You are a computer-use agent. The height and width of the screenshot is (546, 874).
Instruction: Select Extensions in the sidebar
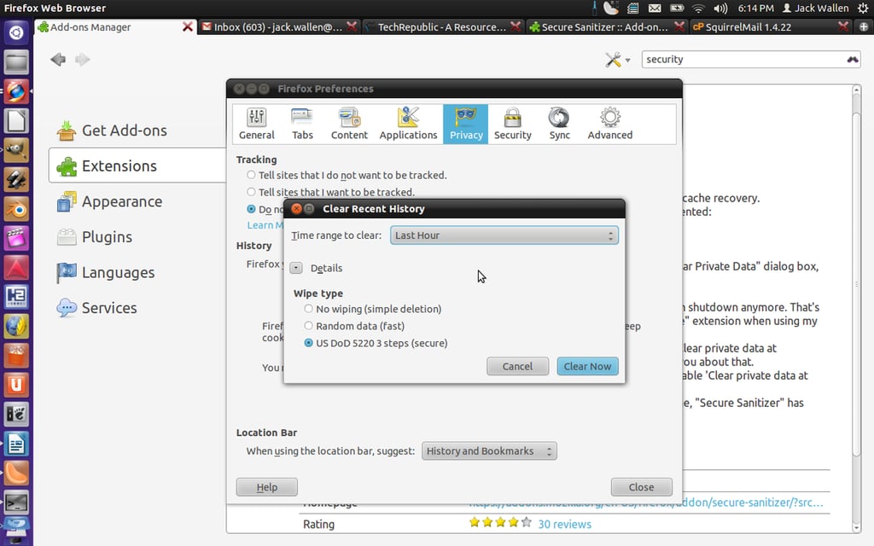pyautogui.click(x=137, y=166)
